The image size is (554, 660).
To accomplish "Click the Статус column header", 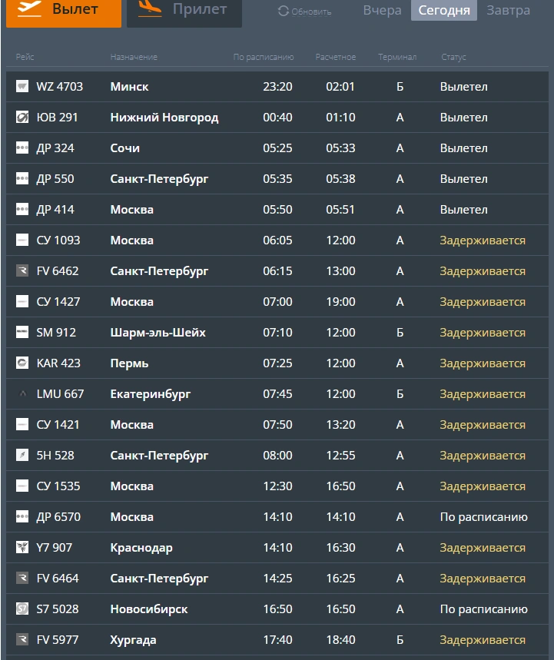I will pyautogui.click(x=453, y=57).
